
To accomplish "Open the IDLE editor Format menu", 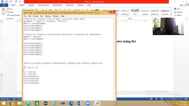I will (x=35, y=16).
